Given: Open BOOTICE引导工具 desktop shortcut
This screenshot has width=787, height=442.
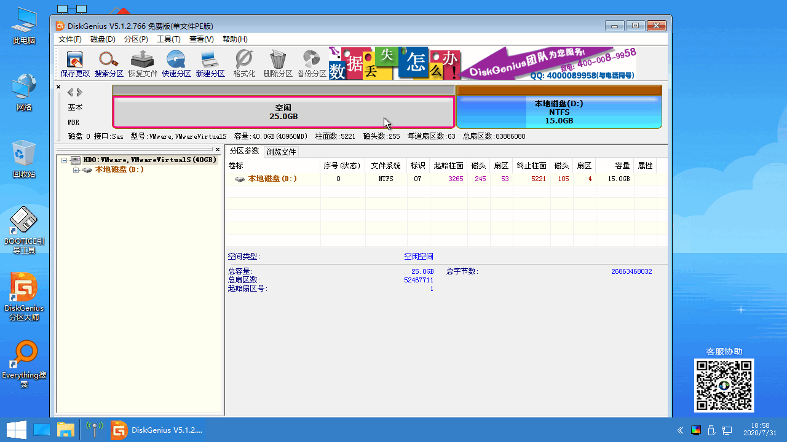Looking at the screenshot, I should (x=24, y=231).
